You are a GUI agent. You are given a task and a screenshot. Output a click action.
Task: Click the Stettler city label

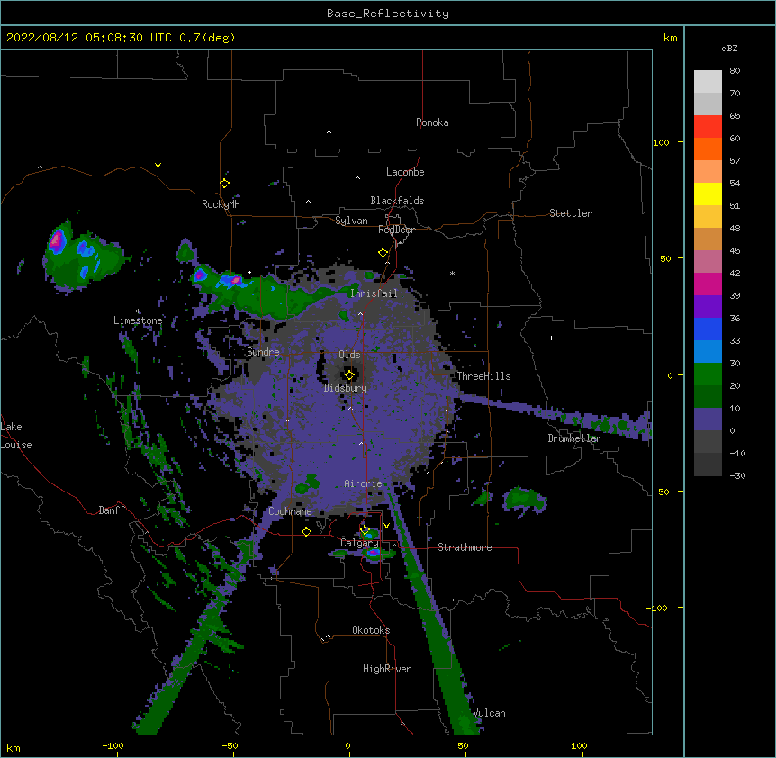coord(571,213)
